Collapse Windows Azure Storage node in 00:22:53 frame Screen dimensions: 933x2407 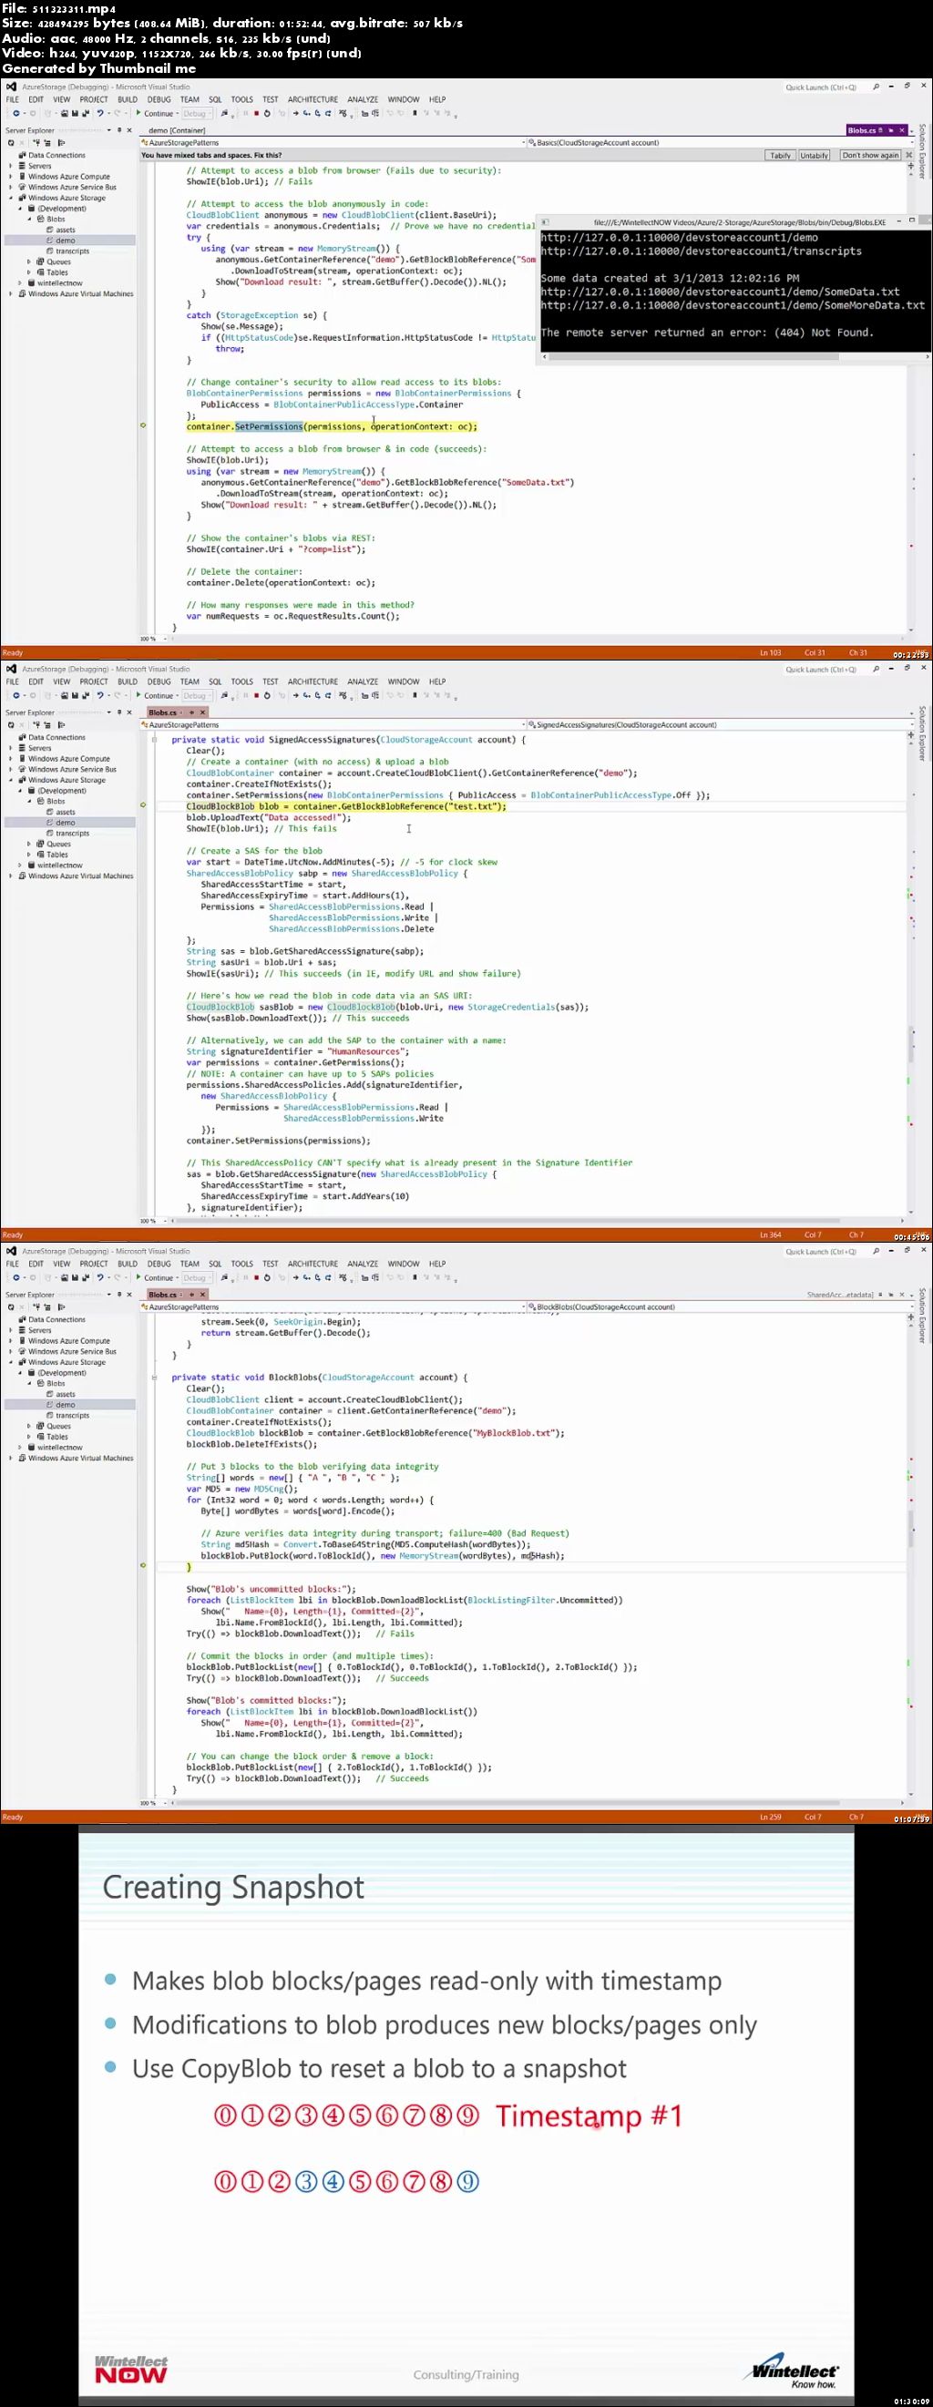pos(11,197)
